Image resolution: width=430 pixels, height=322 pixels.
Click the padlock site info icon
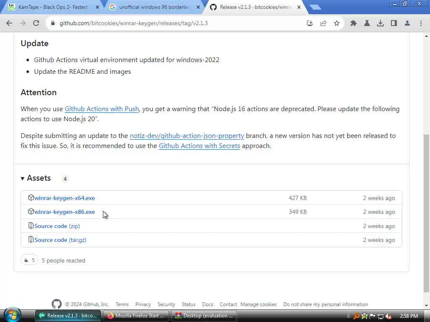click(52, 23)
